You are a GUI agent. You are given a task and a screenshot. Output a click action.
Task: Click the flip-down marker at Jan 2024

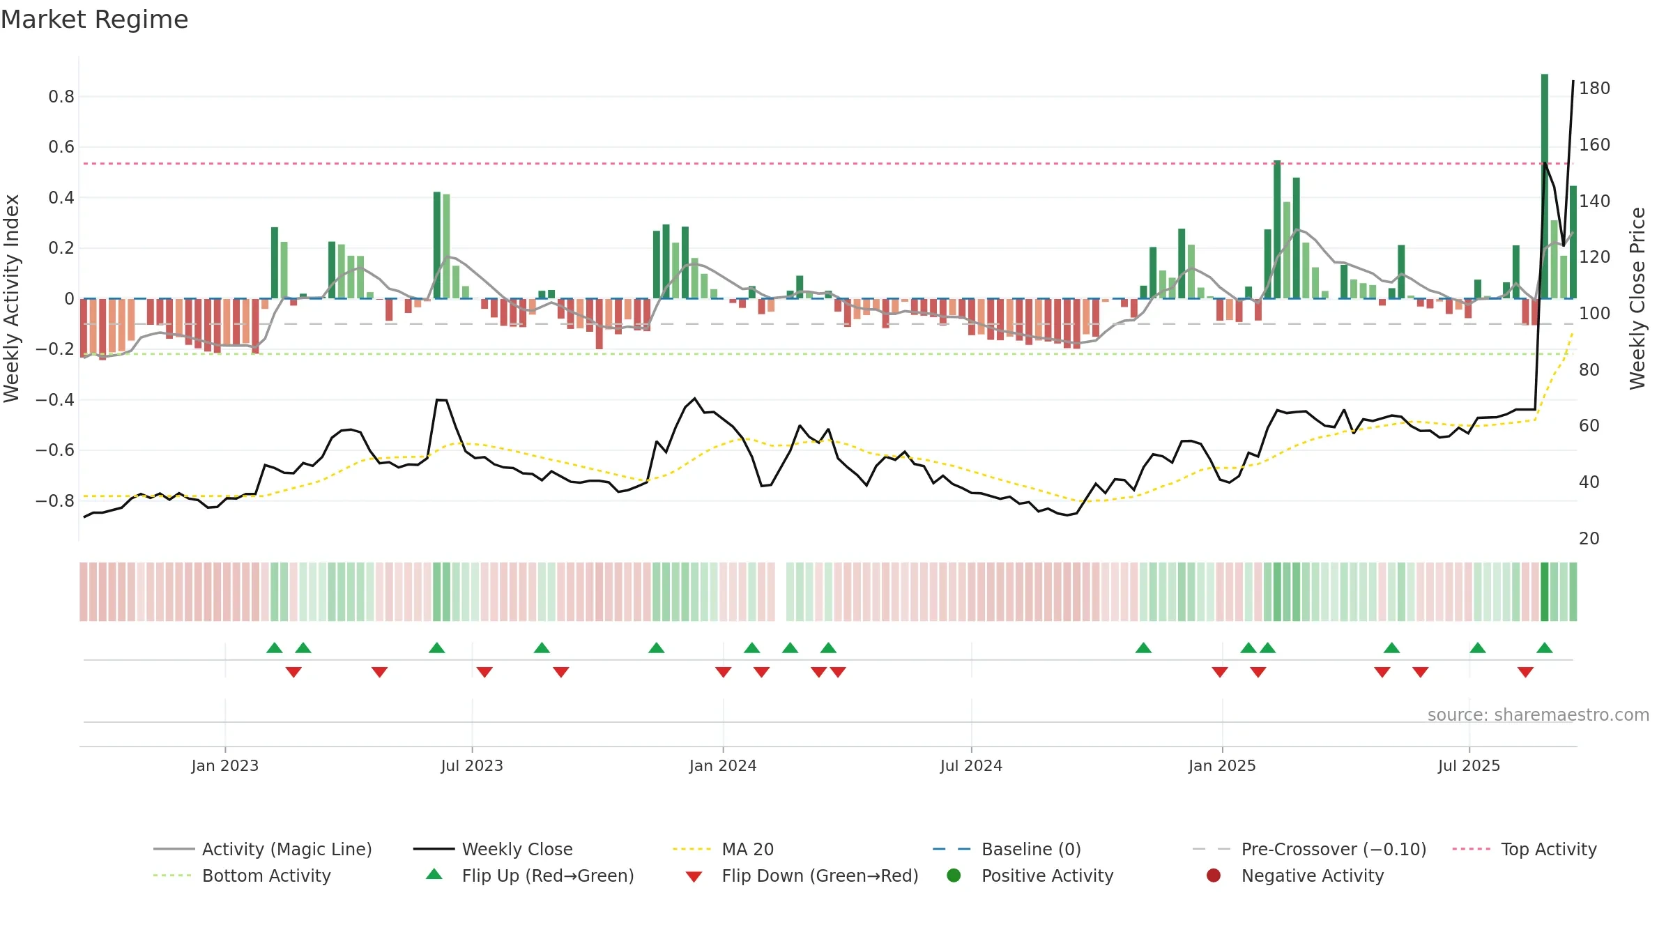point(724,672)
